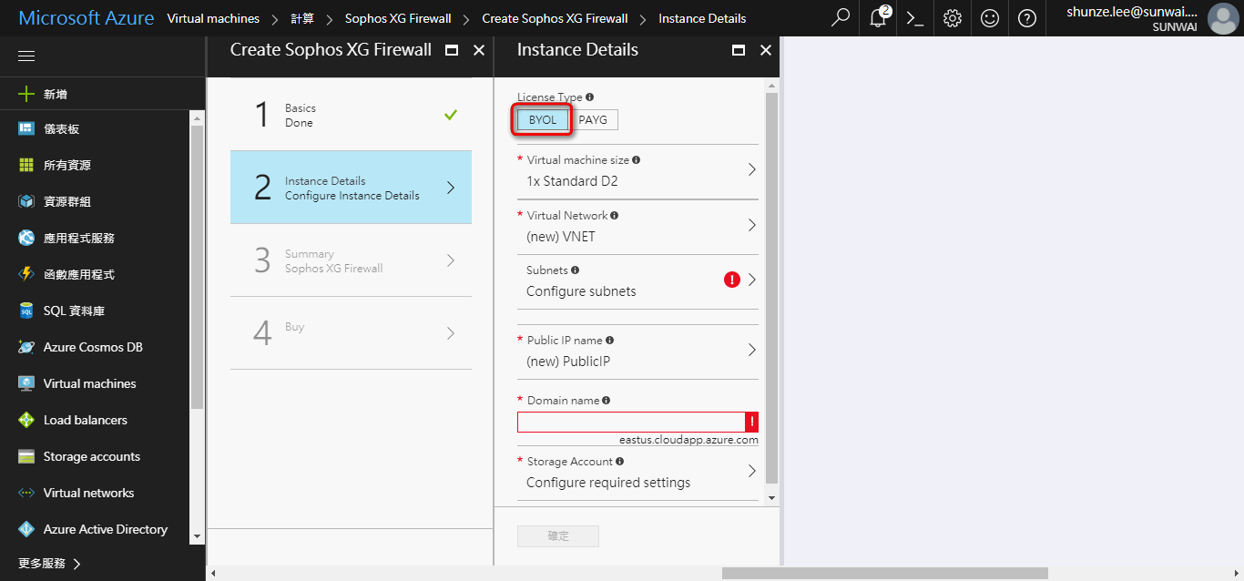Launch Cloud Shell from top bar
The width and height of the screenshot is (1244, 581).
click(x=915, y=18)
